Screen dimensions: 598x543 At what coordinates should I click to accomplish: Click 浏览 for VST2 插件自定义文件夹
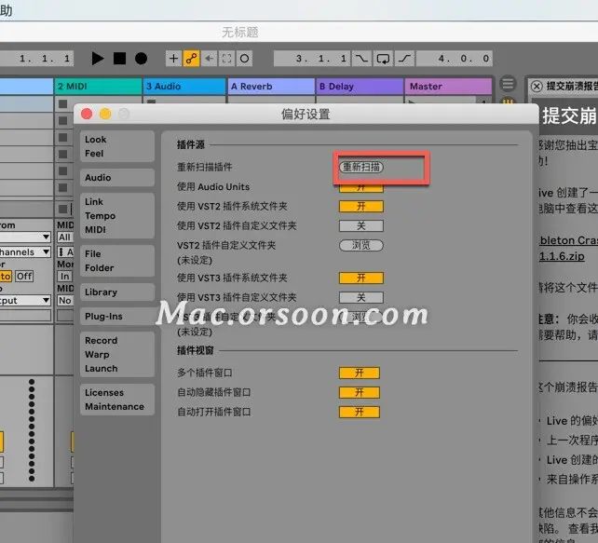click(361, 245)
